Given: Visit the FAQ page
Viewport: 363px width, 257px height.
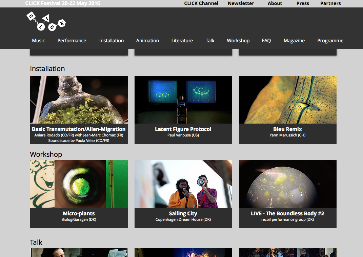Looking at the screenshot, I should pos(266,41).
